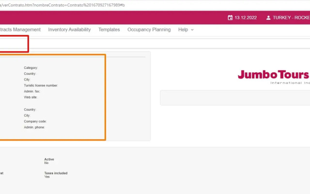This screenshot has width=310, height=194.
Task: Click the Turistic license number label
Action: pos(41,85)
